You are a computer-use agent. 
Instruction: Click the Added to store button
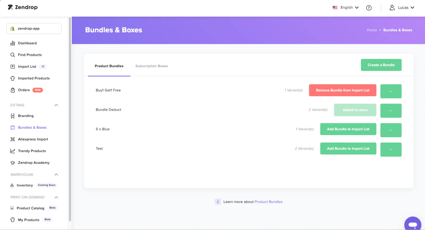(x=355, y=110)
